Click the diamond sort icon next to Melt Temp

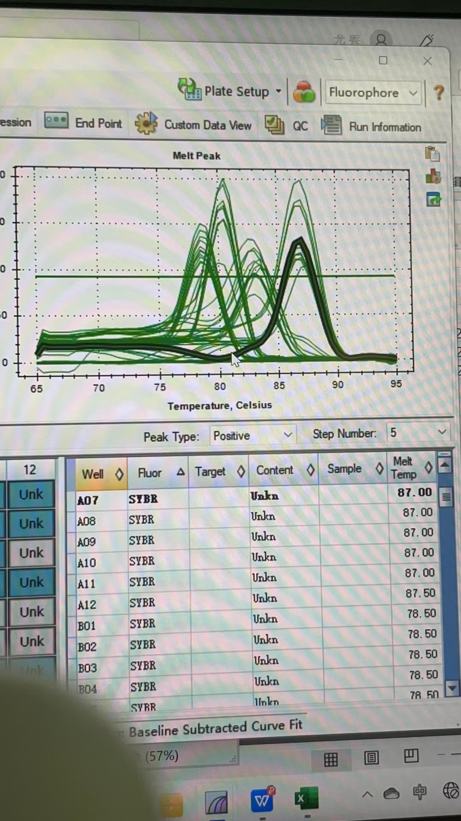click(429, 467)
